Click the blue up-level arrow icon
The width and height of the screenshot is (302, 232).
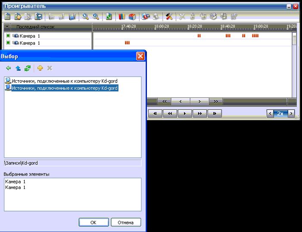click(18, 68)
